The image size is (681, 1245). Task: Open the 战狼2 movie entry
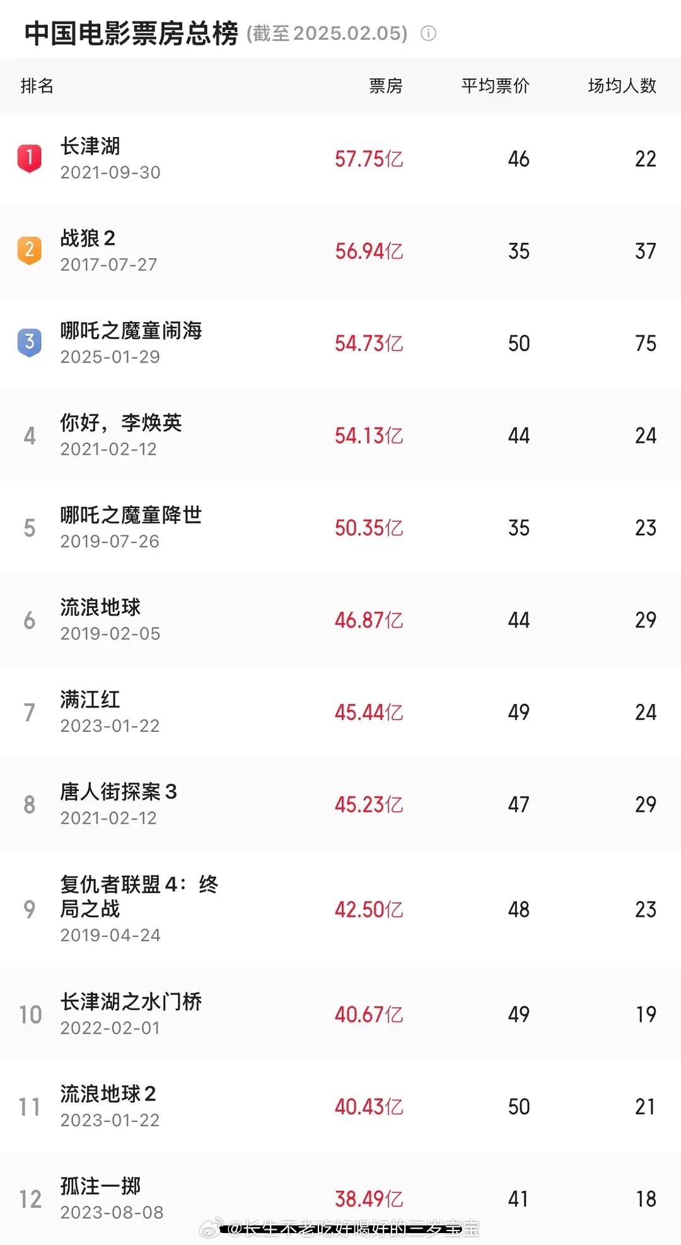(340, 251)
